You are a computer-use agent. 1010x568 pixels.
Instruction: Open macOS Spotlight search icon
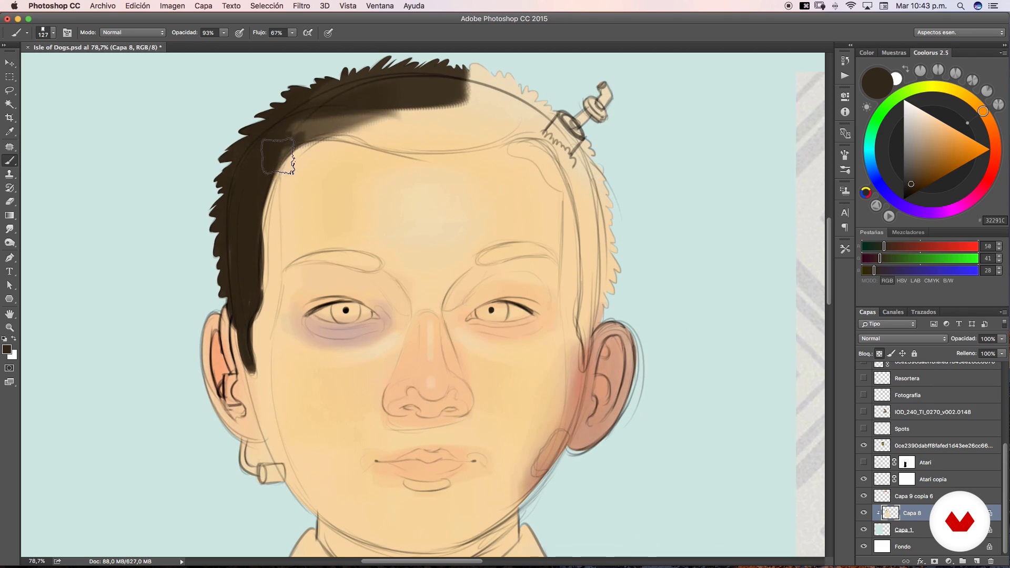tap(961, 6)
